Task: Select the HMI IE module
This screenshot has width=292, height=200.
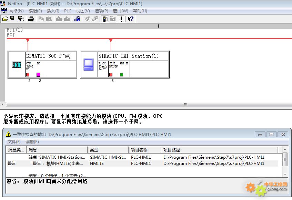Action: coord(124,69)
